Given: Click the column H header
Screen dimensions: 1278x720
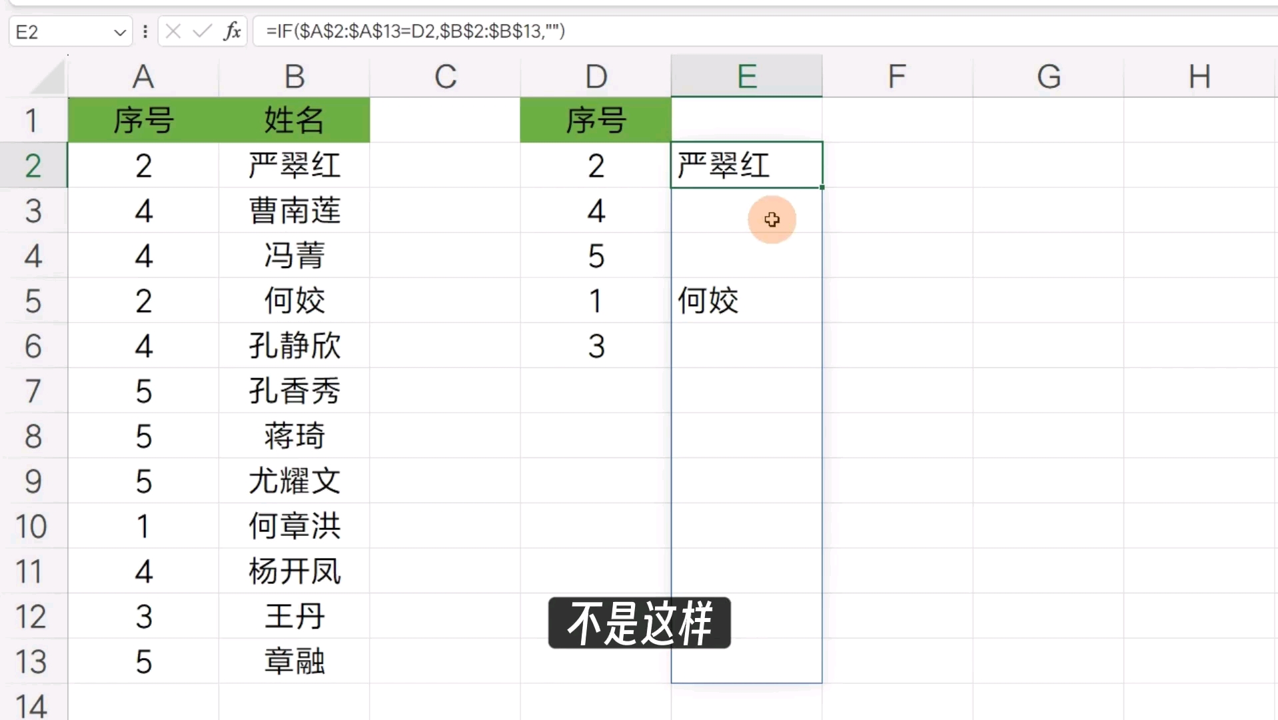Looking at the screenshot, I should pos(1199,76).
